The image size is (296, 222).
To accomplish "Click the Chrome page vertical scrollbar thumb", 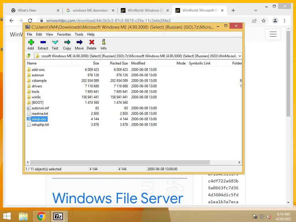I will pyautogui.click(x=288, y=74).
